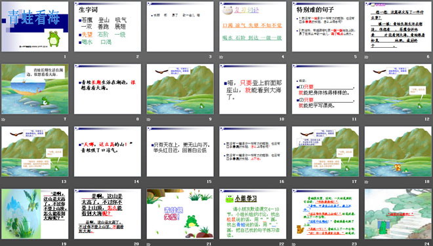The height and width of the screenshot is (246, 433).
Task: Select slide 7 thumbnail with lake scene
Action: click(35, 89)
